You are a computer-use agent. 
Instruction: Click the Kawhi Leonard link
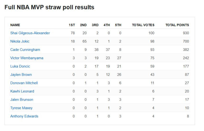click(22, 91)
